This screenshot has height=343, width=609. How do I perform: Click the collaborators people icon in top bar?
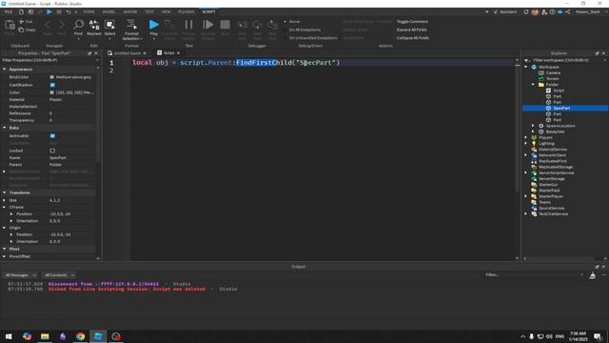coord(544,12)
